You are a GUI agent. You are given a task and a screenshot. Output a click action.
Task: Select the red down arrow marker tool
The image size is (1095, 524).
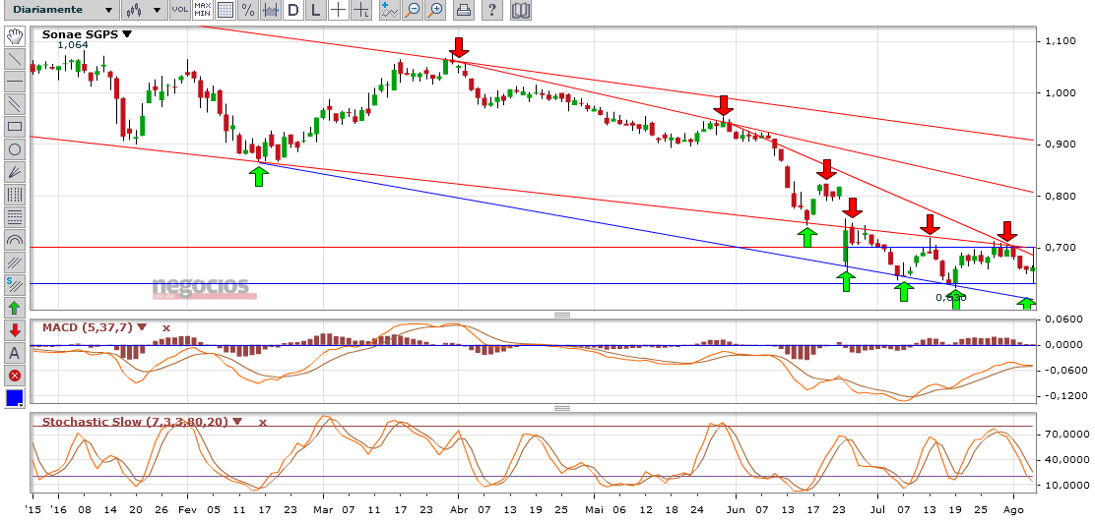[15, 330]
